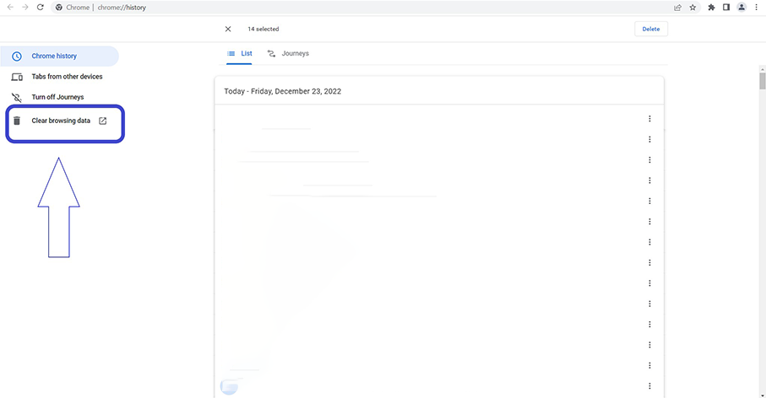Open Tabs from other devices

click(x=67, y=77)
